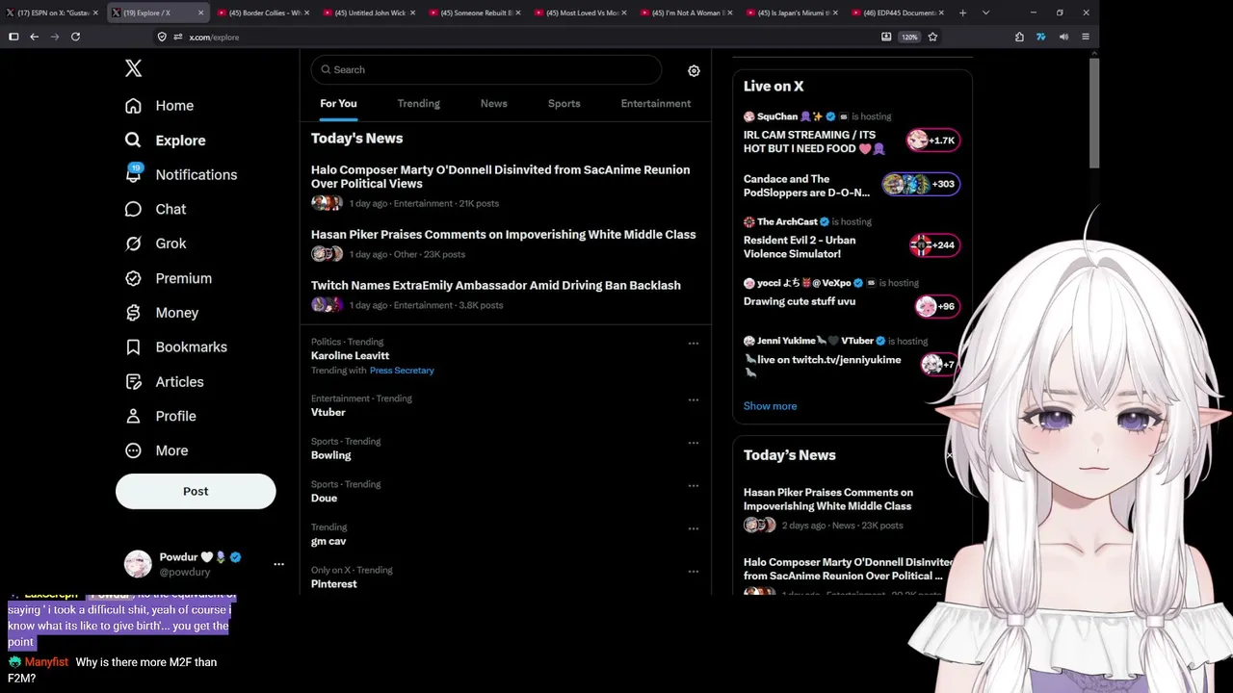The width and height of the screenshot is (1233, 693).
Task: Click the shield tracking protection icon
Action: pyautogui.click(x=162, y=37)
